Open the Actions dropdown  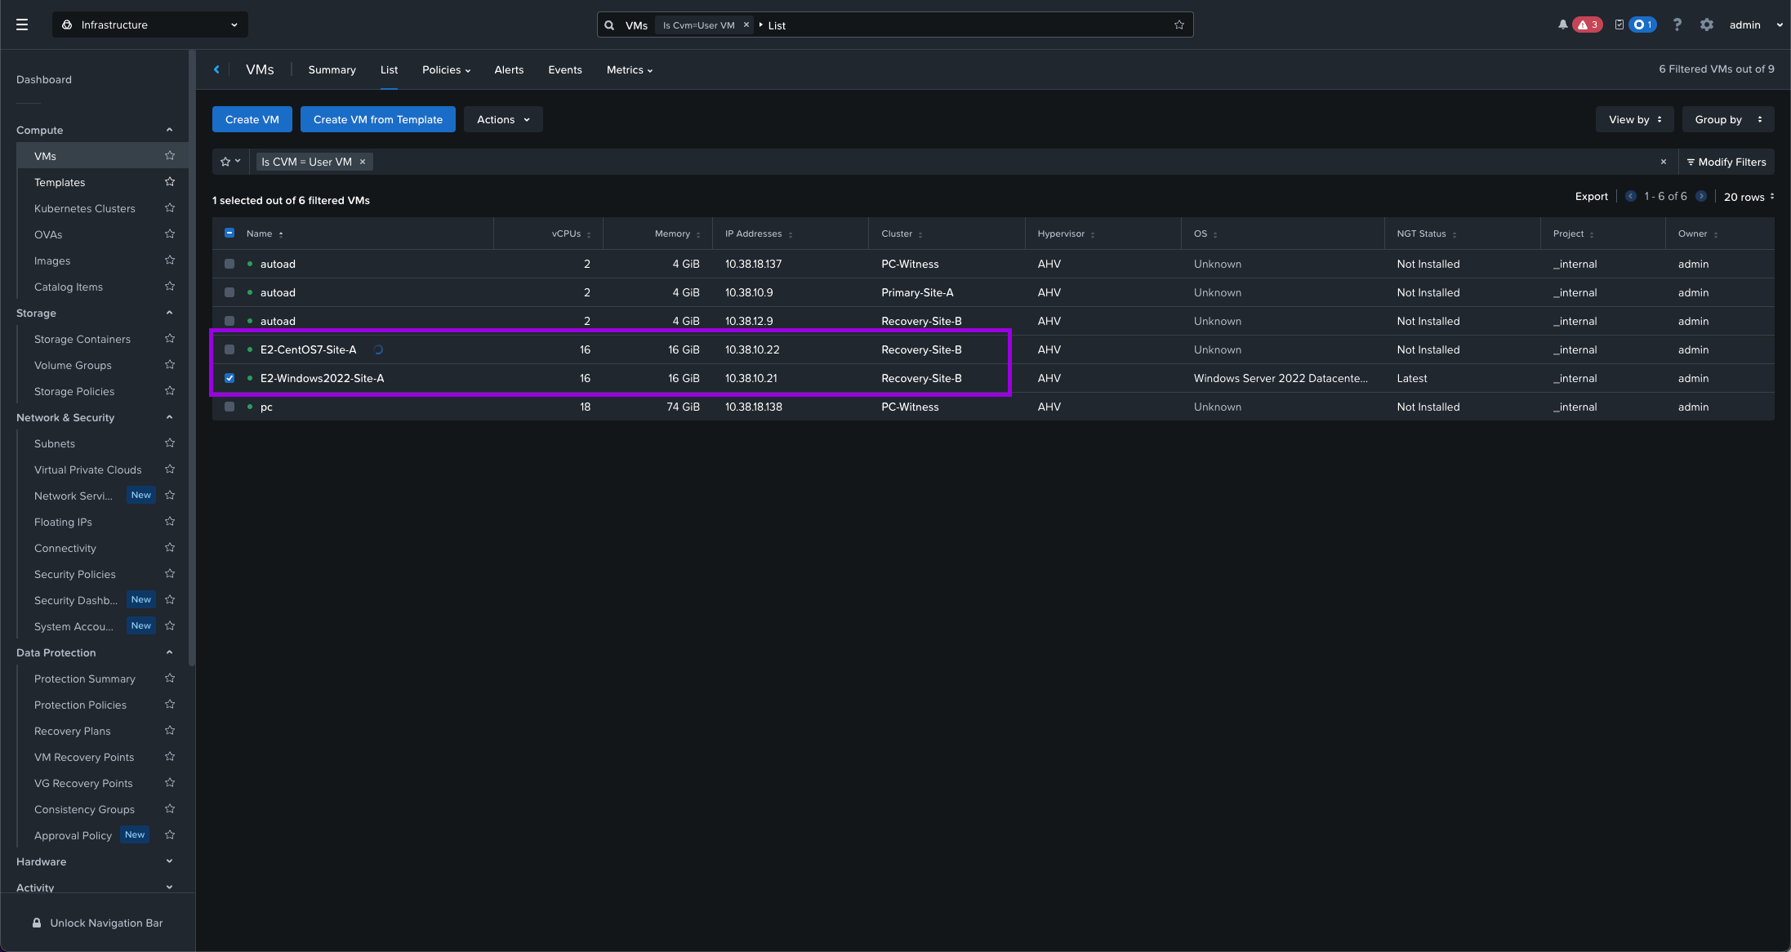503,119
